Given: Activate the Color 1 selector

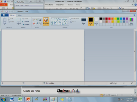Looking at the screenshot, I should click(x=91, y=21).
